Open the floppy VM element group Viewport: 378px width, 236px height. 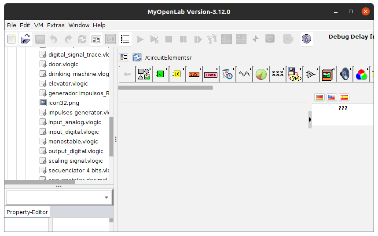[x=294, y=74]
